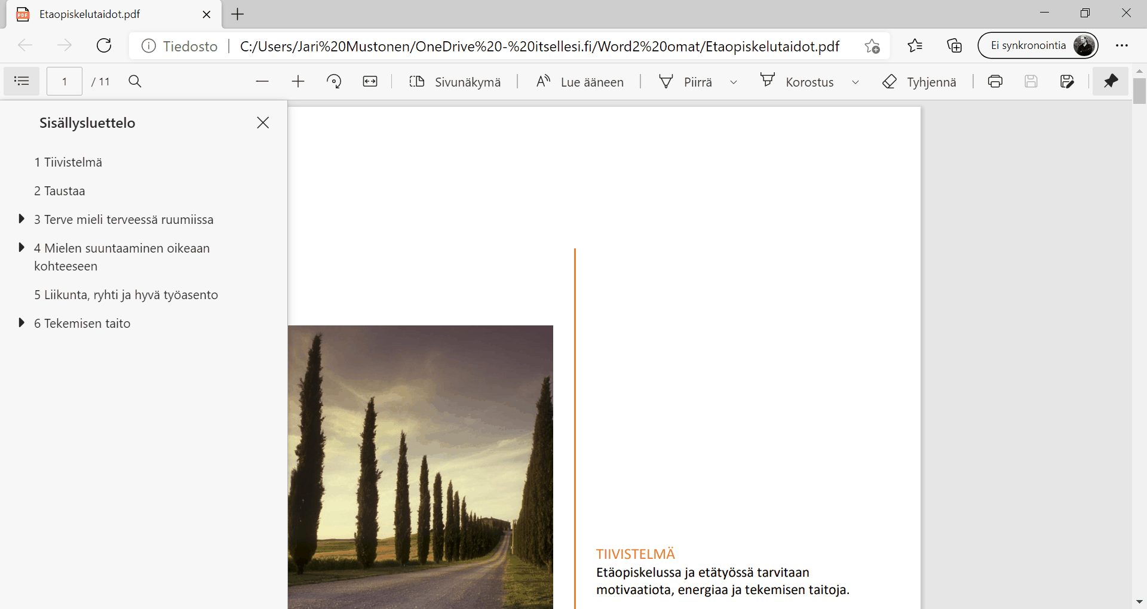Go forward to the next page
The image size is (1147, 609).
(65, 45)
